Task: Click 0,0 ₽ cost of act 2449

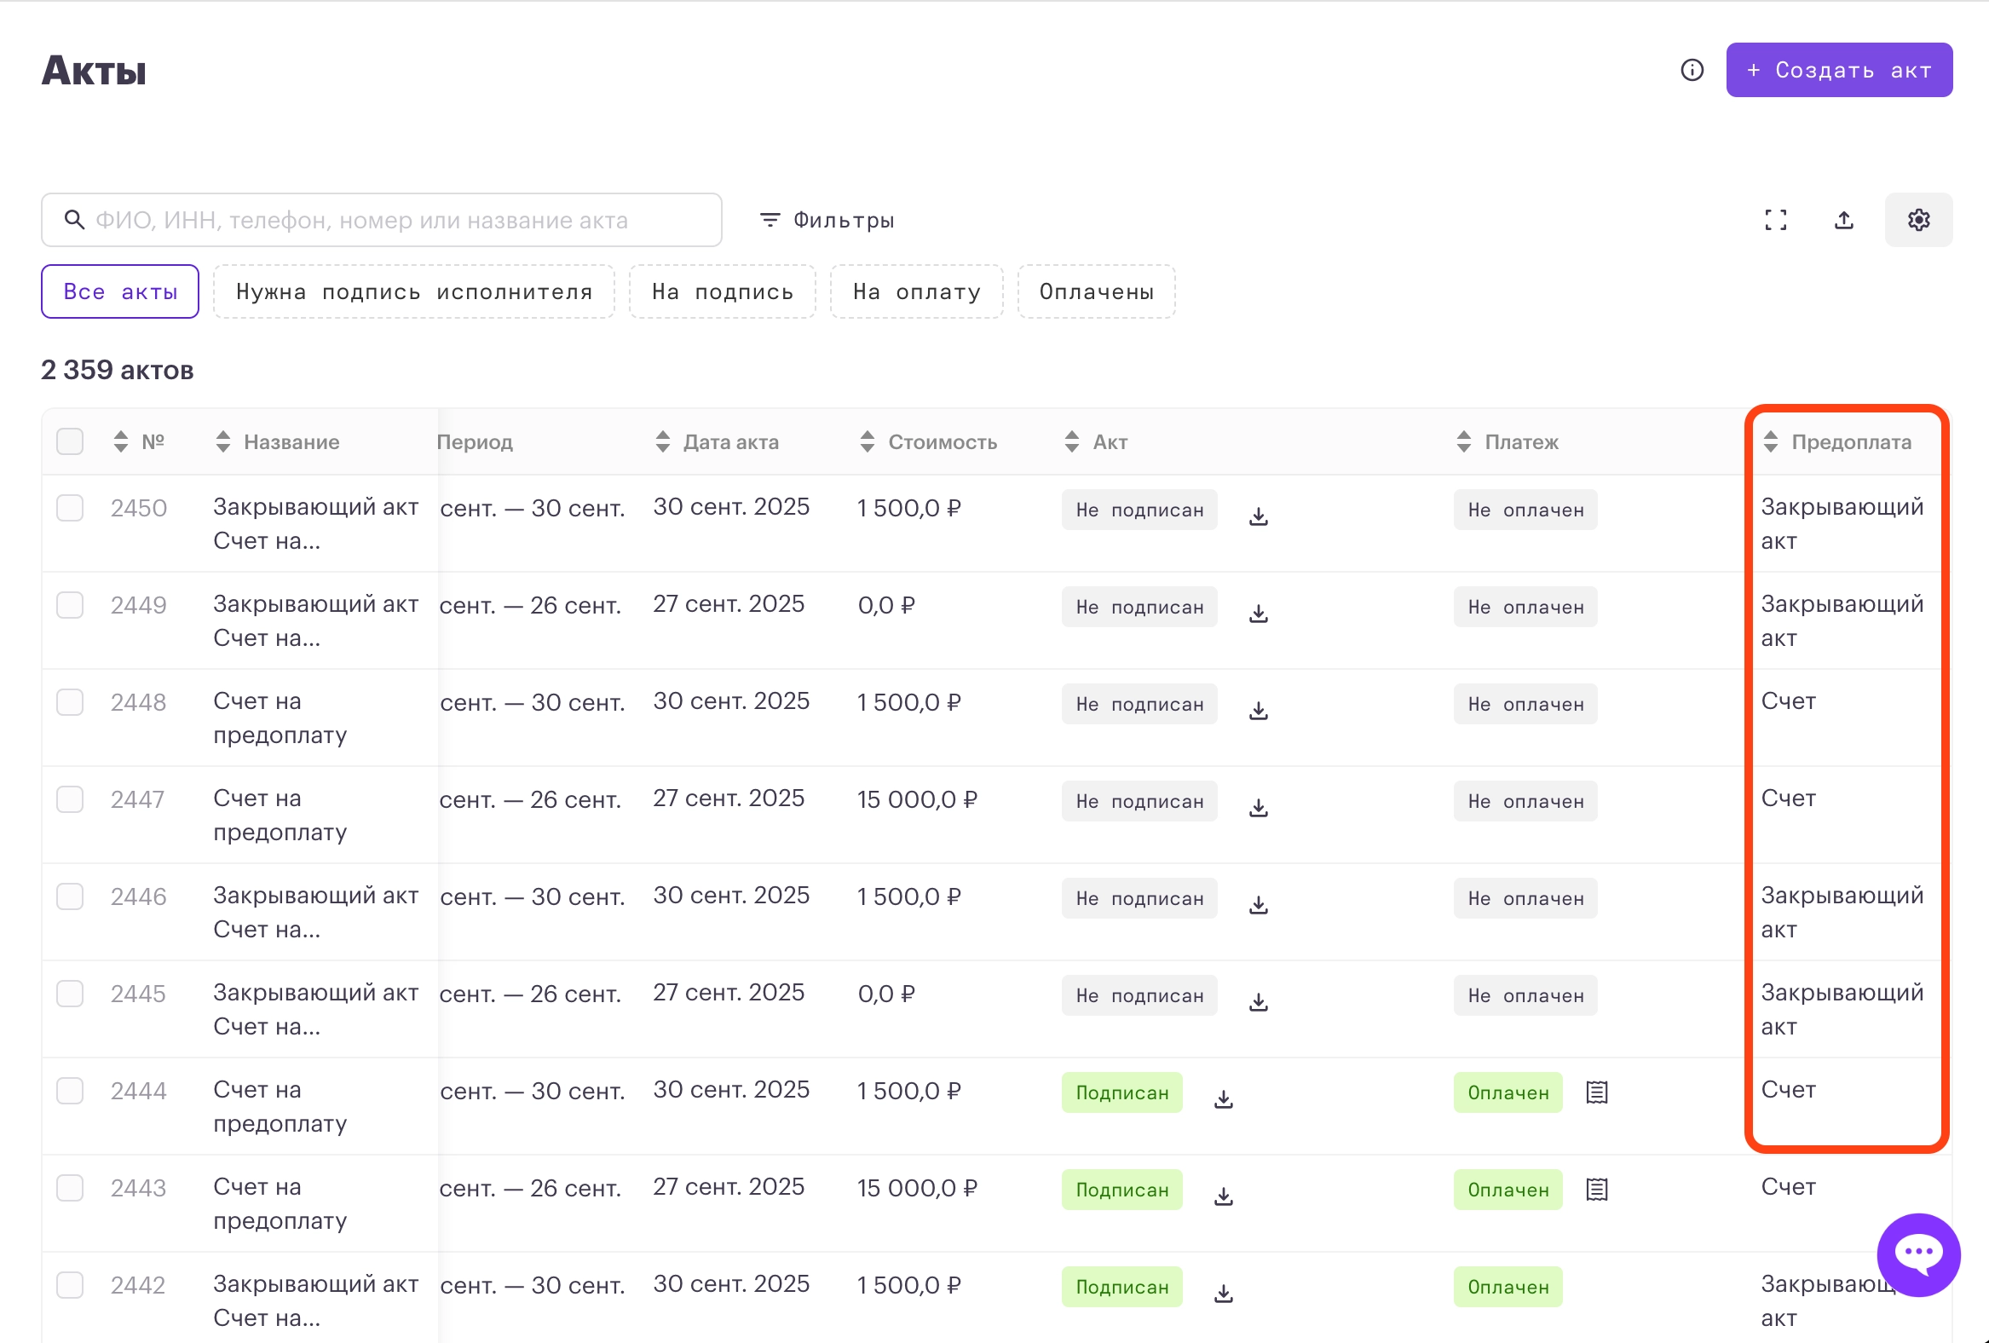Action: coord(885,605)
